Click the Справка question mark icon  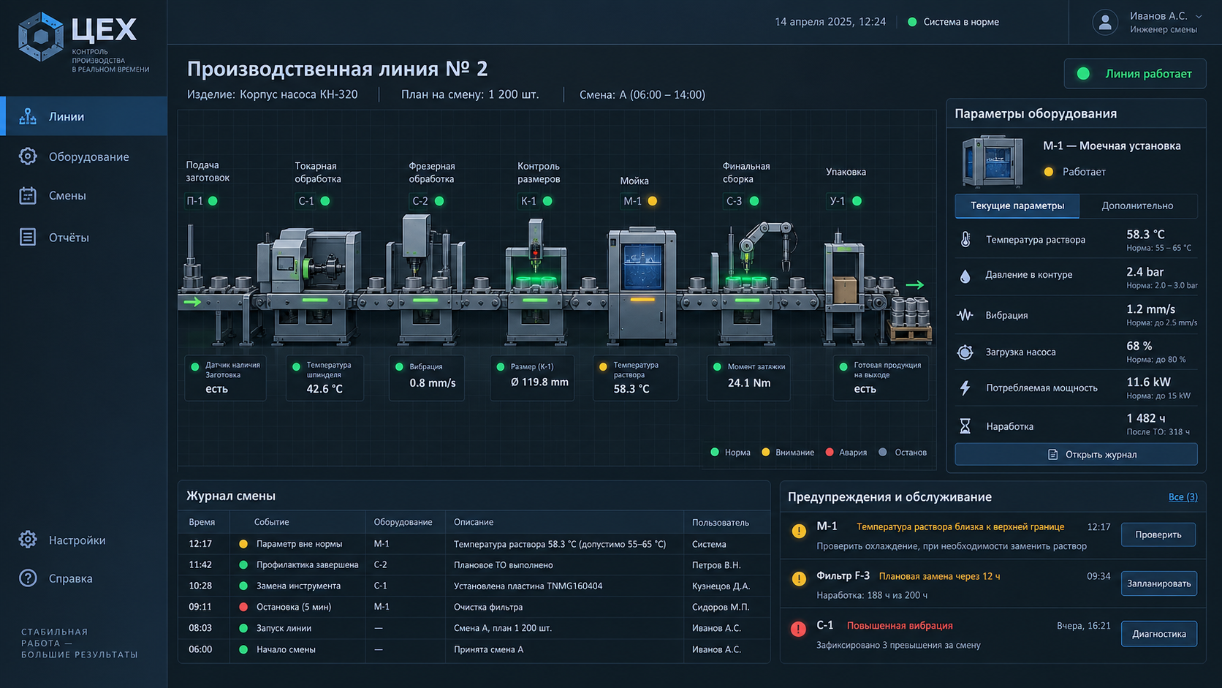click(28, 578)
